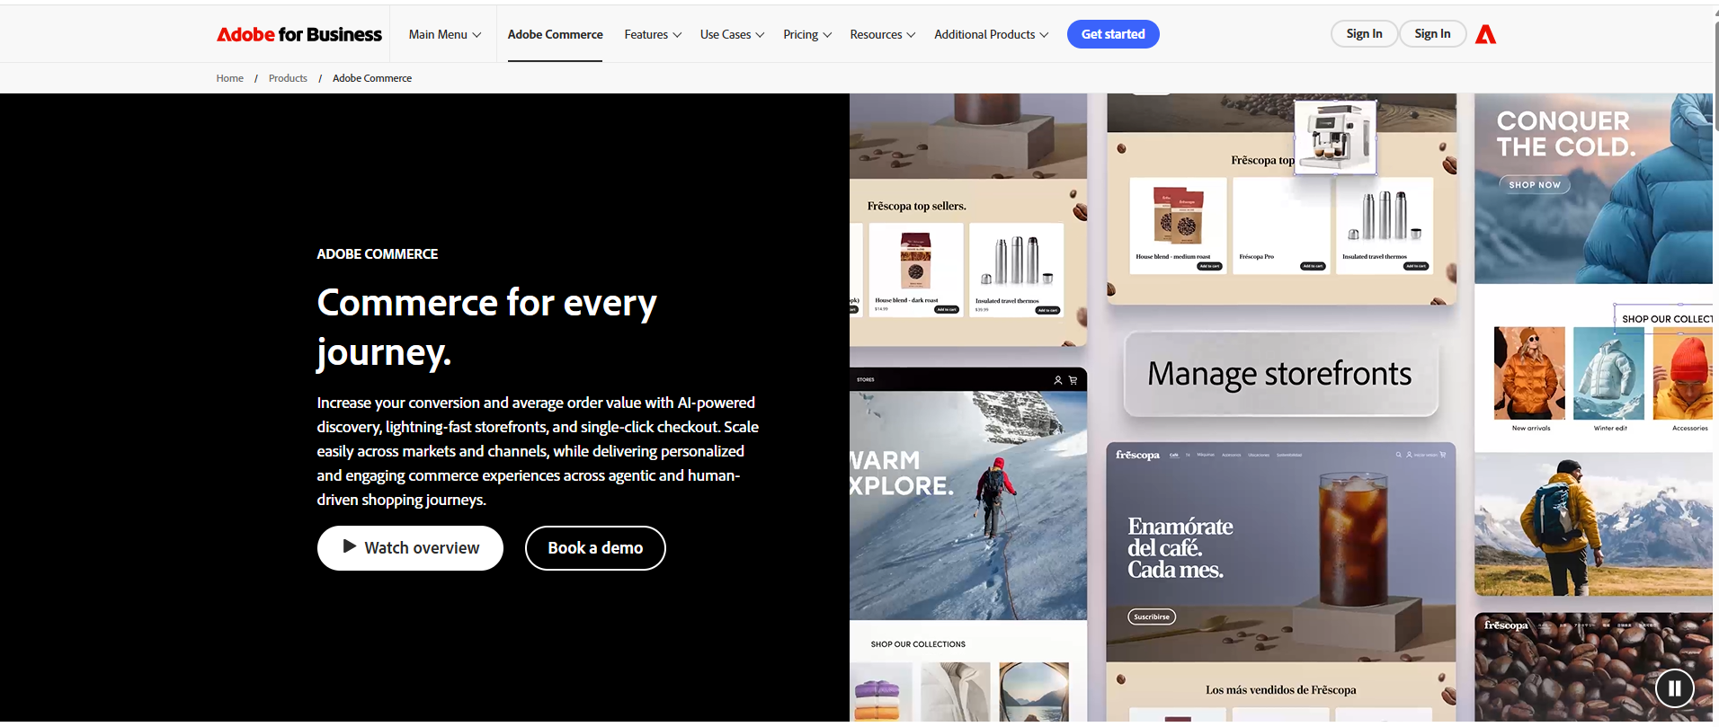Viewport: 1719px width, 727px height.
Task: Click the frēscopa logo on Spanish storefront
Action: coord(1137,455)
